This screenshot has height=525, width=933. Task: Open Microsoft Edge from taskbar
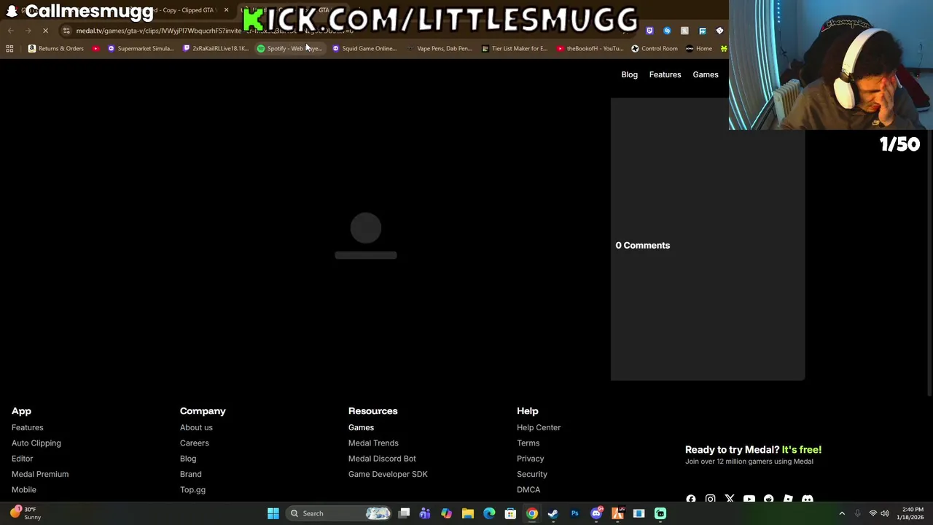tap(489, 513)
